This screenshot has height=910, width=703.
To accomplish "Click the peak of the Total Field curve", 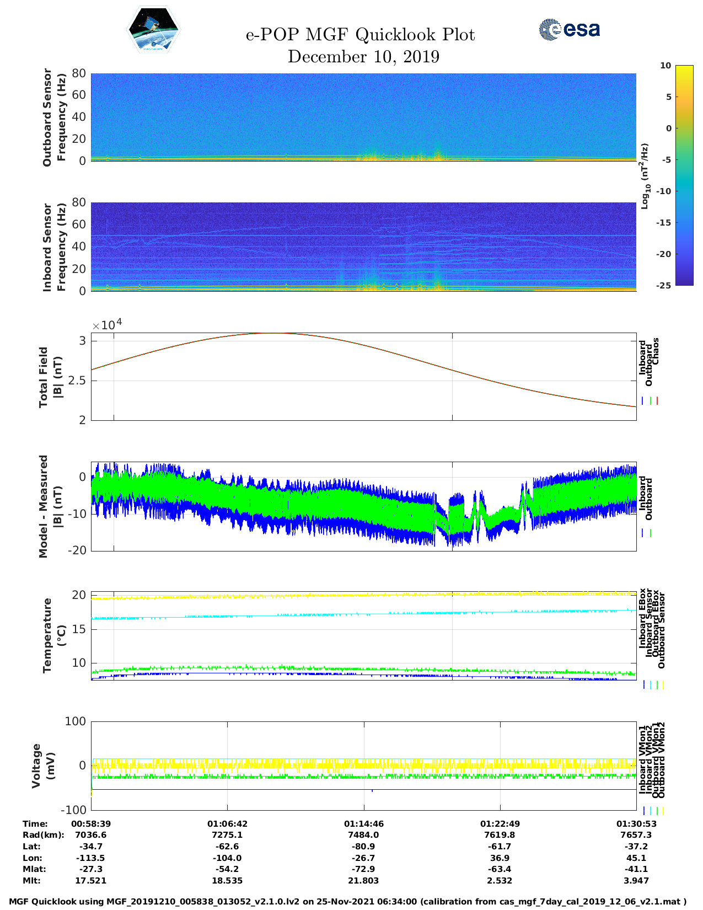I will click(273, 333).
